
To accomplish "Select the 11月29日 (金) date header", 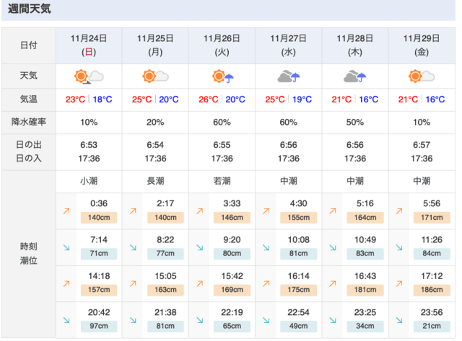I will click(422, 45).
